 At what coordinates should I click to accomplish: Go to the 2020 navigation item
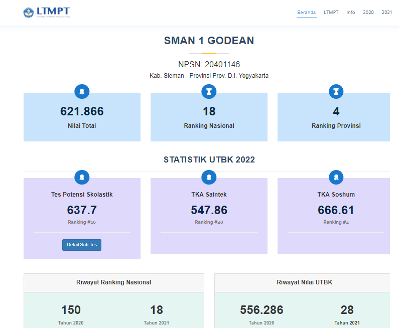point(368,13)
